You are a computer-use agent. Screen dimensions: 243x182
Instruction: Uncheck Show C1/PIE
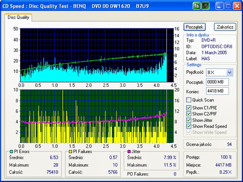189,108
